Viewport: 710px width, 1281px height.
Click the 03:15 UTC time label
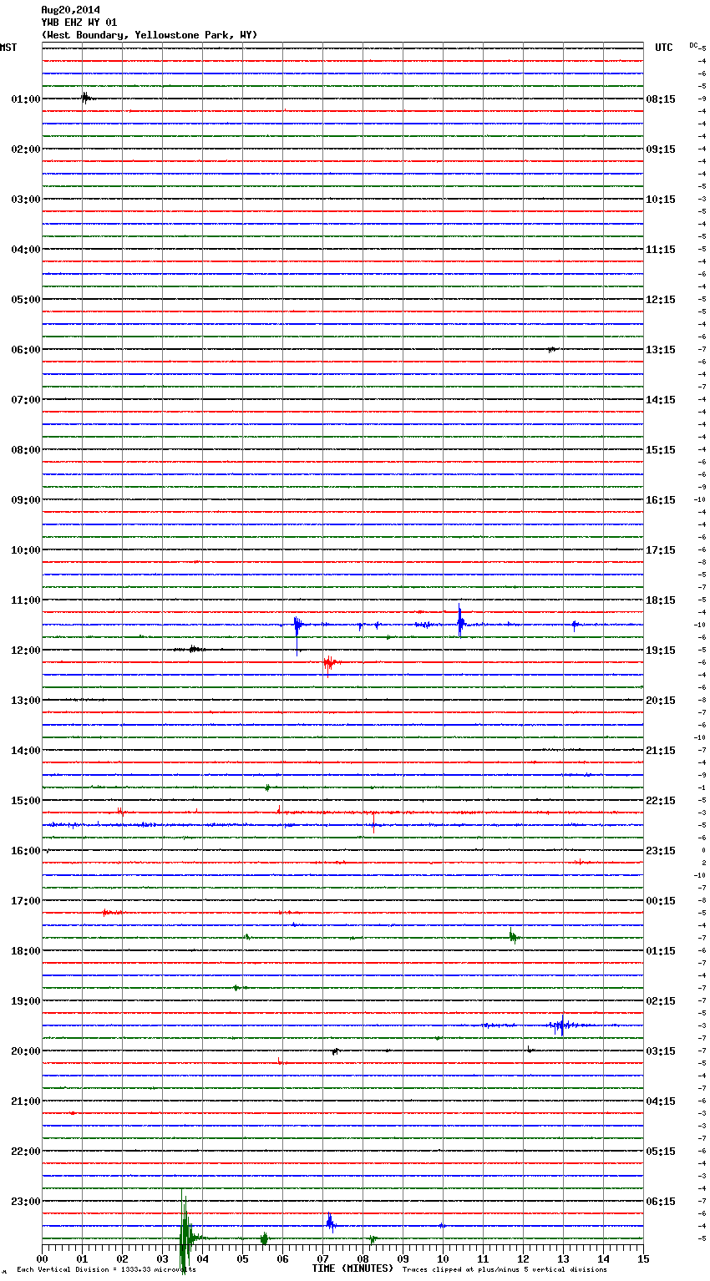[x=661, y=1051]
